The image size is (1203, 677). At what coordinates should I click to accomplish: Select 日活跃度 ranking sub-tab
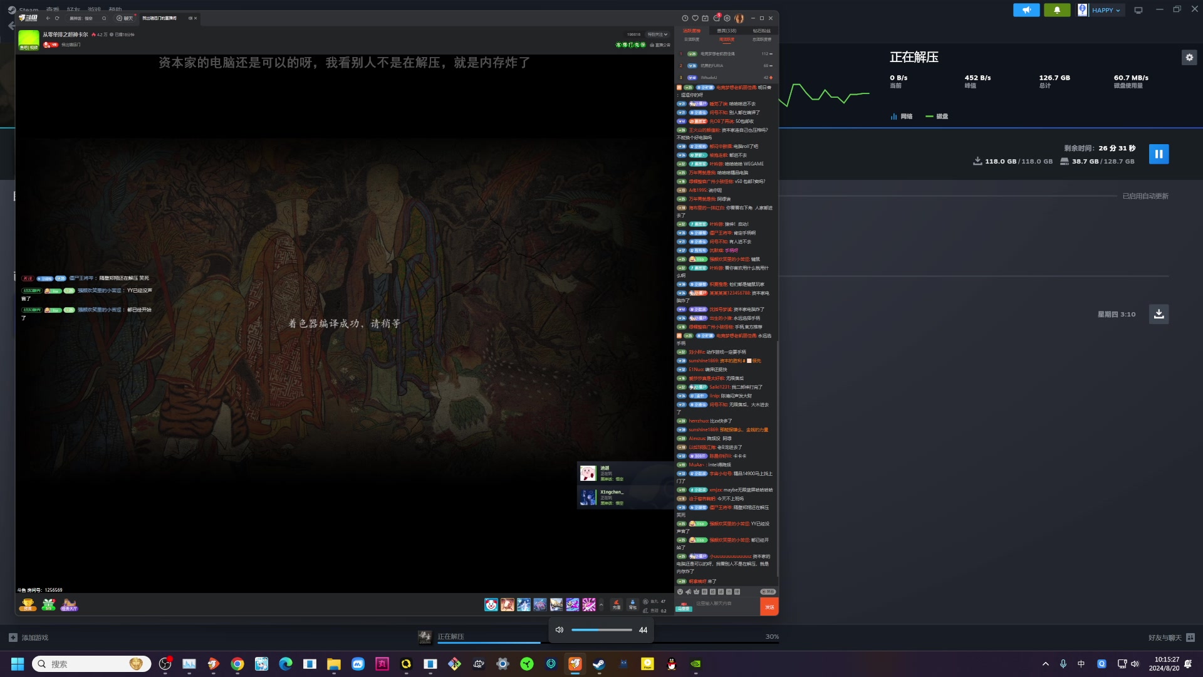tap(692, 39)
